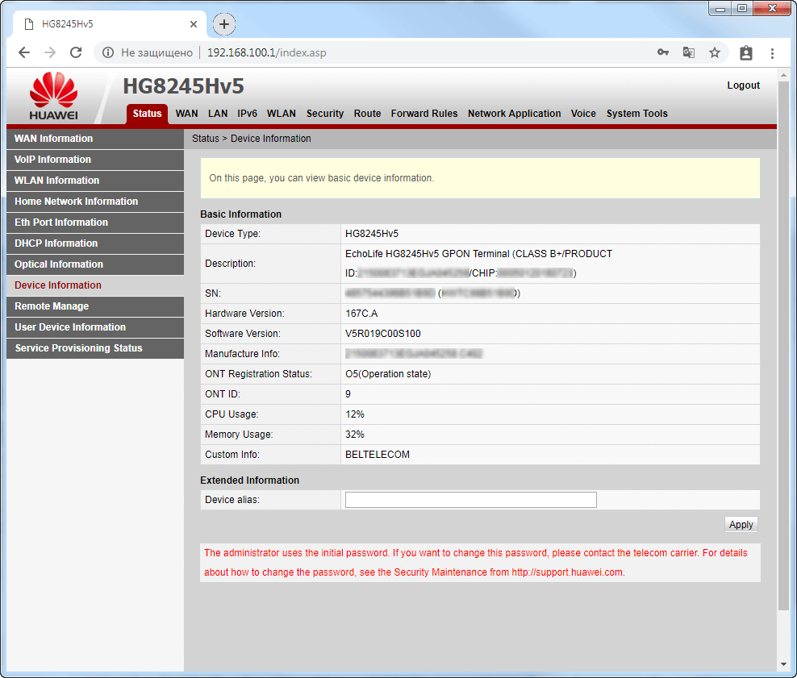
Task: Click the Apply button
Action: (x=741, y=525)
